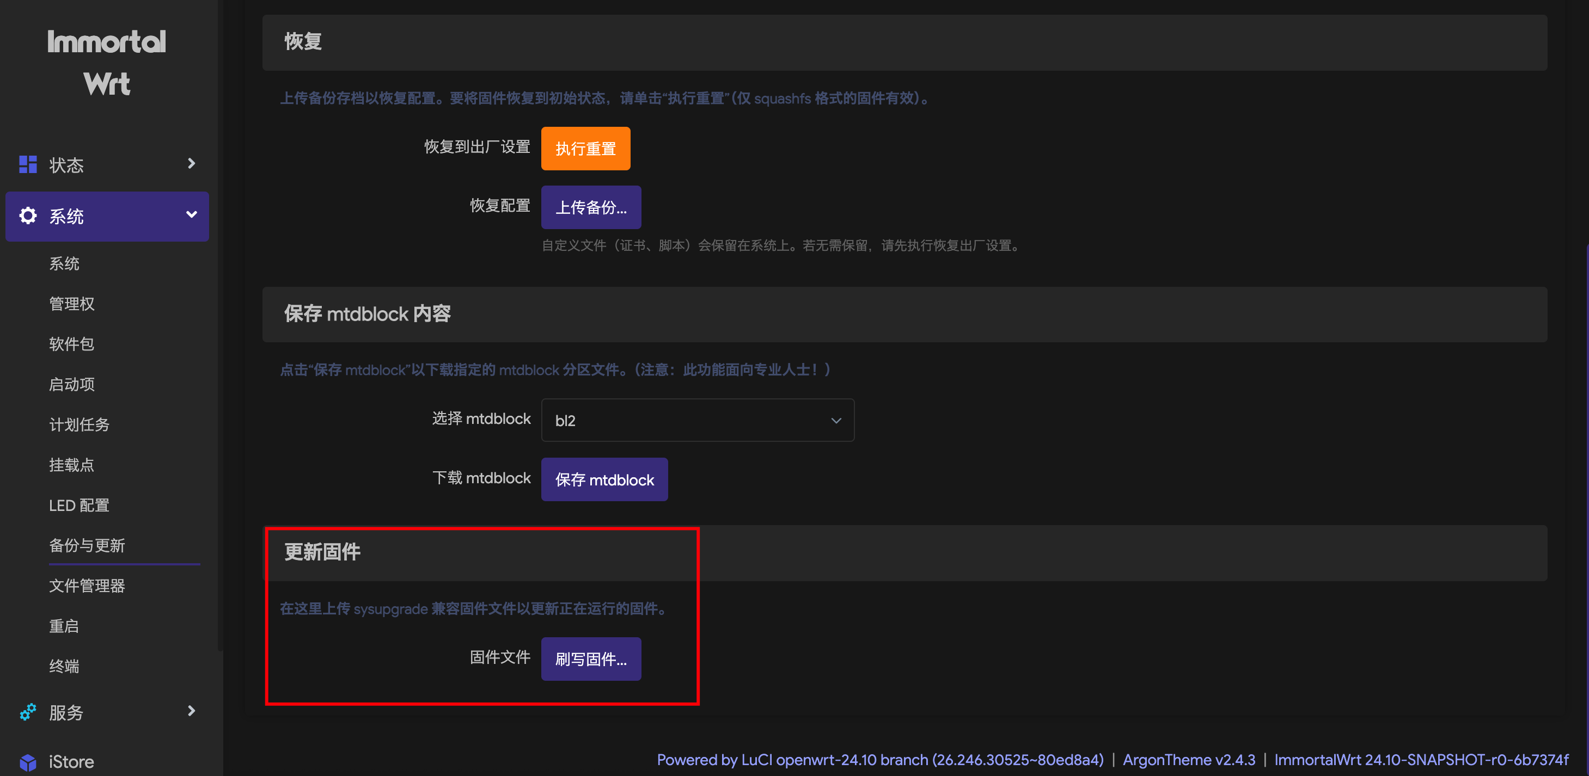Click the 状态 dashboard icon

[x=28, y=164]
